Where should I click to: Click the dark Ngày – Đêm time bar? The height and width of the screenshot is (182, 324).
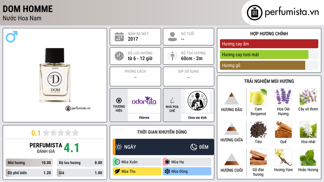coord(163,147)
